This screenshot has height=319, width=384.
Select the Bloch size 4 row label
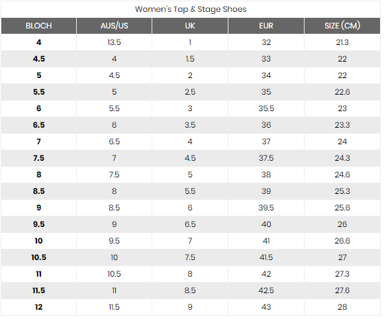tap(38, 42)
